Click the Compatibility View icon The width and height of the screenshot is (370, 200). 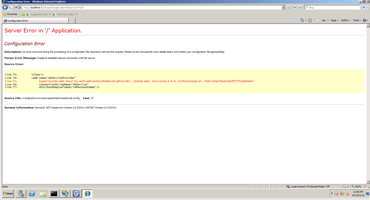289,7
